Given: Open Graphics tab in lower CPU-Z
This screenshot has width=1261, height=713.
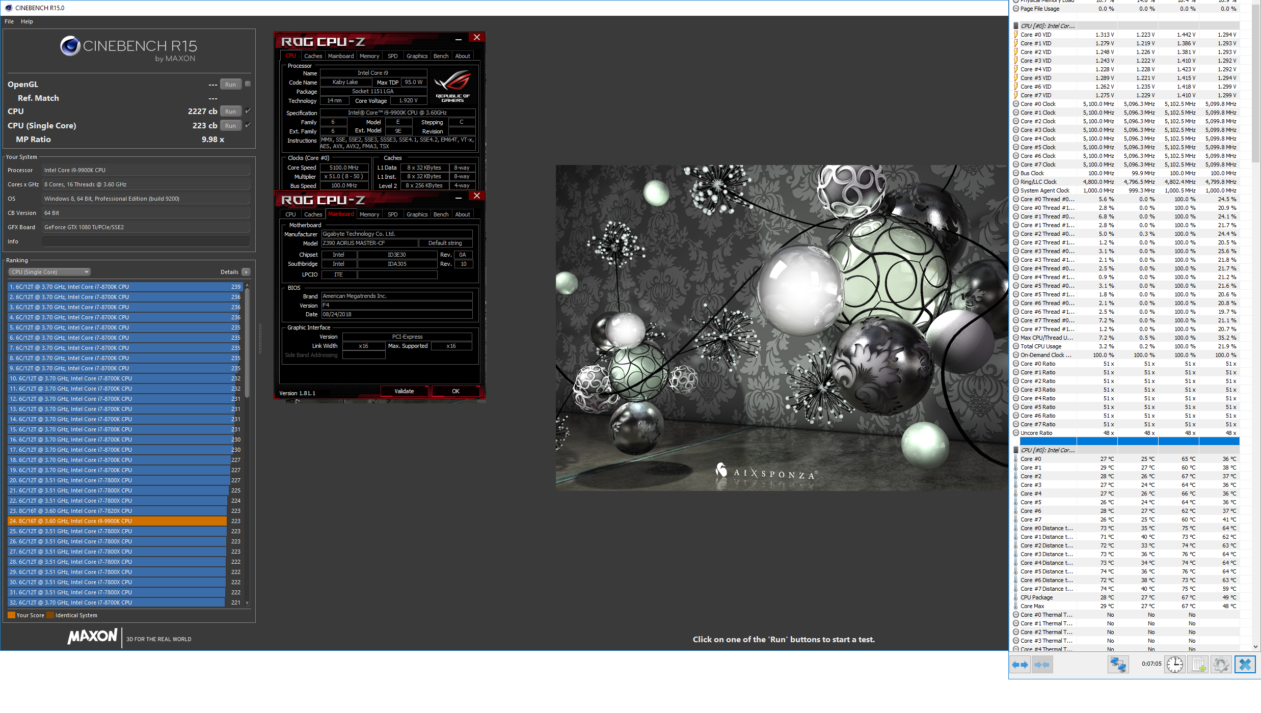Looking at the screenshot, I should 417,214.
